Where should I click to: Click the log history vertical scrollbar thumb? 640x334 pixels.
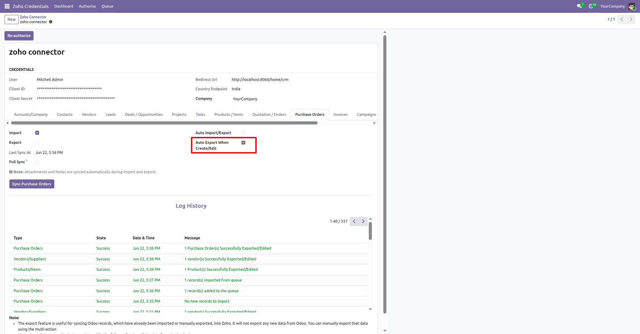pos(370,231)
